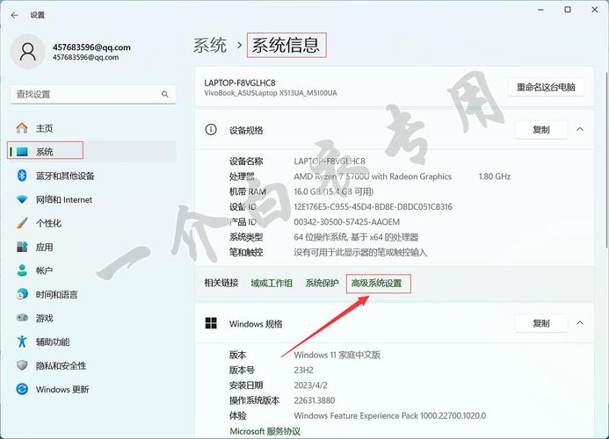The width and height of the screenshot is (609, 439).
Task: Click the Windows 11 家庭中文版 edition text
Action: click(337, 355)
